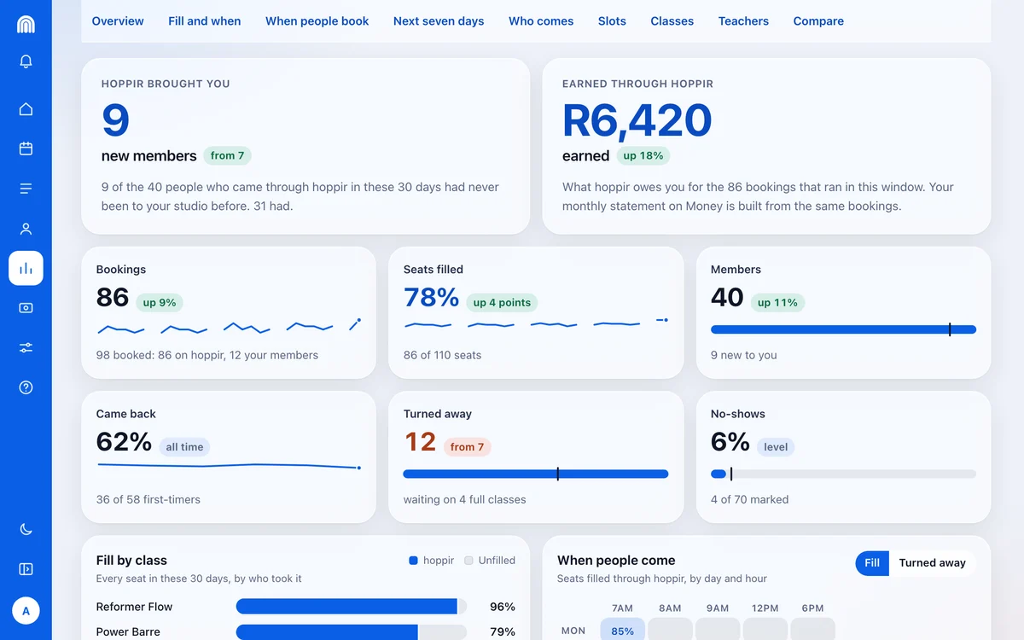
Task: Click the Seats filled sparkline chart
Action: tap(536, 323)
